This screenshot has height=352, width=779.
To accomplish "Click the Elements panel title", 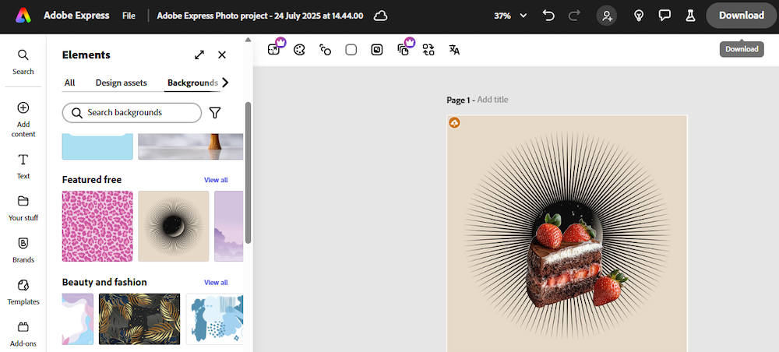I will (x=86, y=55).
